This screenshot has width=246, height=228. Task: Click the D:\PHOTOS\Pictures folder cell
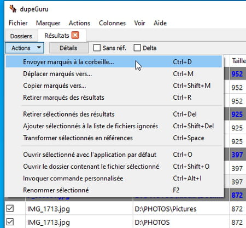[166, 209]
